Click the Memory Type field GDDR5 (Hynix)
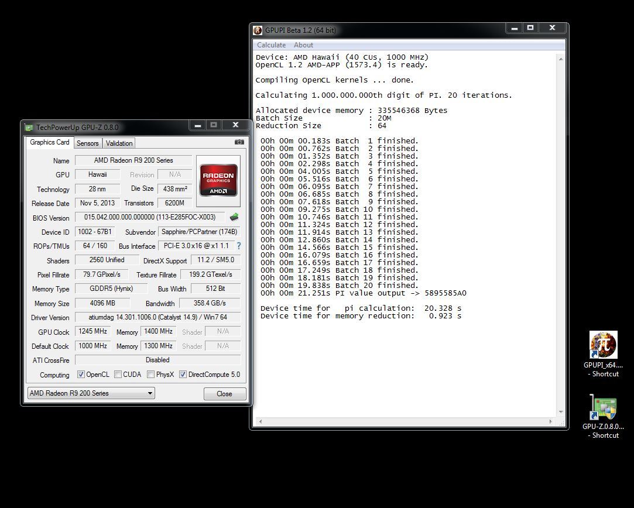The width and height of the screenshot is (634, 508). coord(111,289)
